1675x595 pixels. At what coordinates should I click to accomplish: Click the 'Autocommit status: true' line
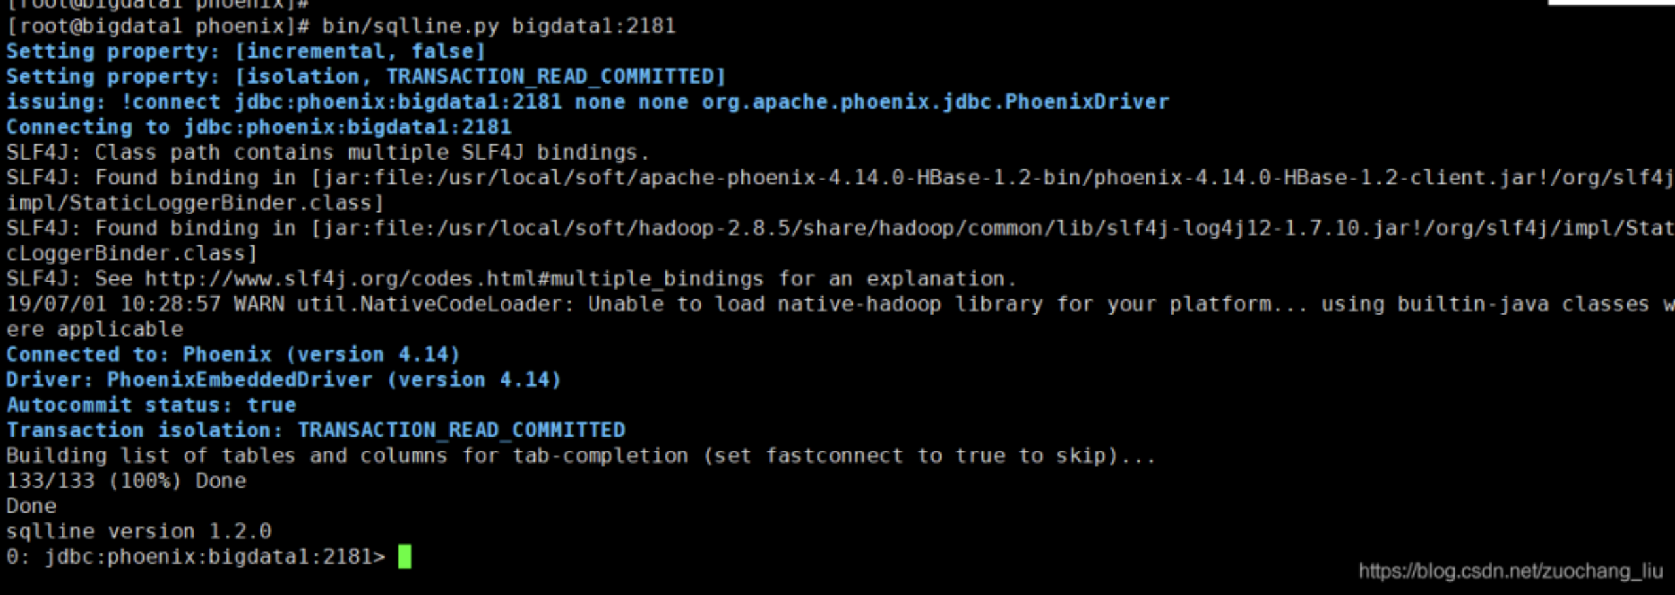click(x=151, y=405)
